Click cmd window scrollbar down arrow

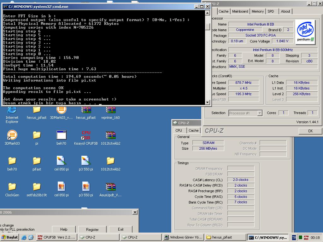point(208,102)
